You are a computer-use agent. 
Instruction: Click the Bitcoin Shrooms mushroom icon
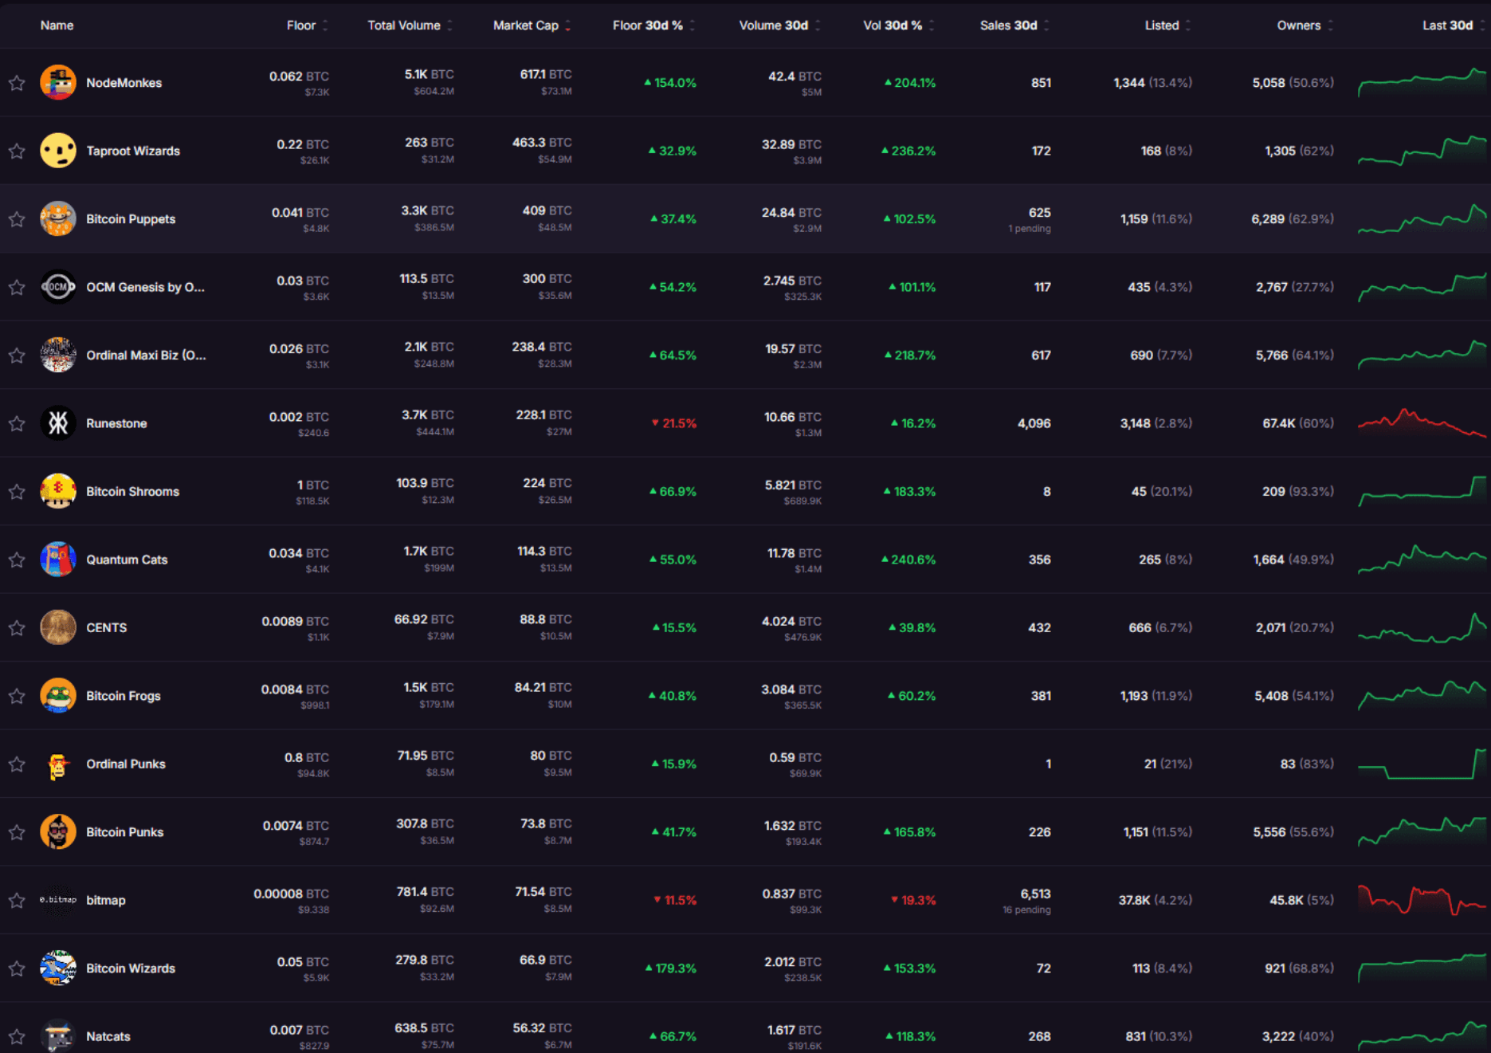pos(58,491)
